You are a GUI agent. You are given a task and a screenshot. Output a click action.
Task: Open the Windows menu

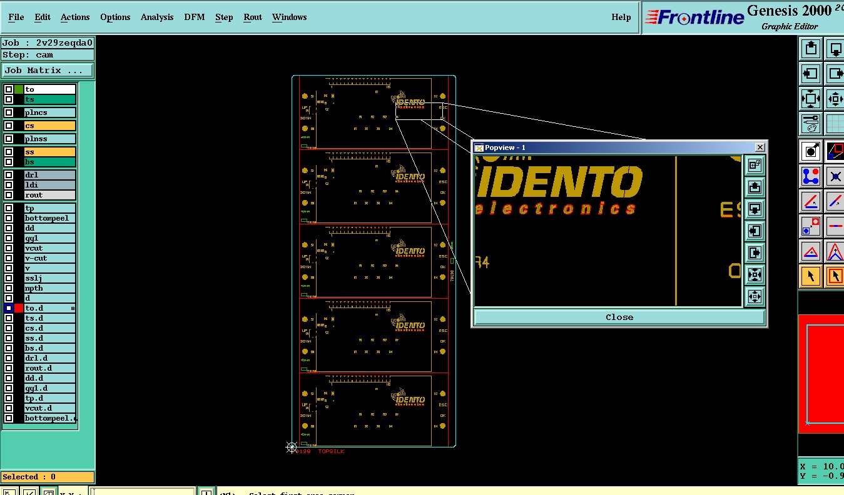289,17
